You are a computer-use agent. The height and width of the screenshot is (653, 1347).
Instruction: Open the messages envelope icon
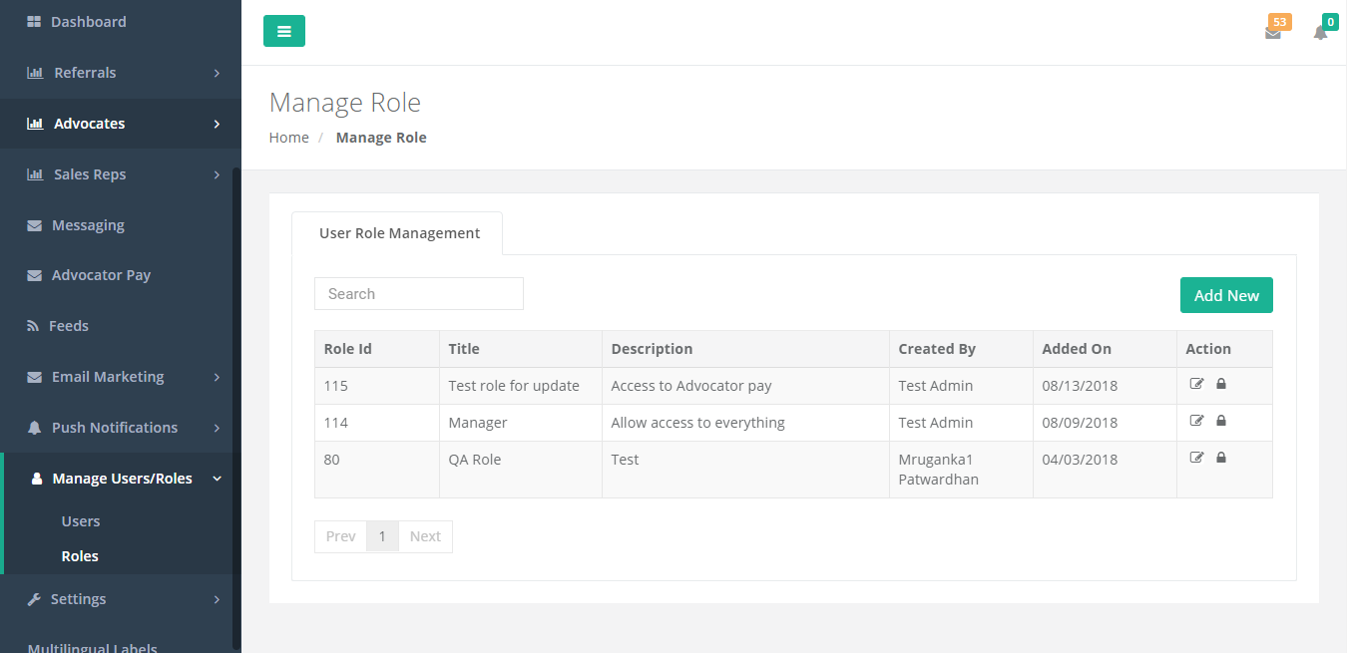pyautogui.click(x=1273, y=33)
